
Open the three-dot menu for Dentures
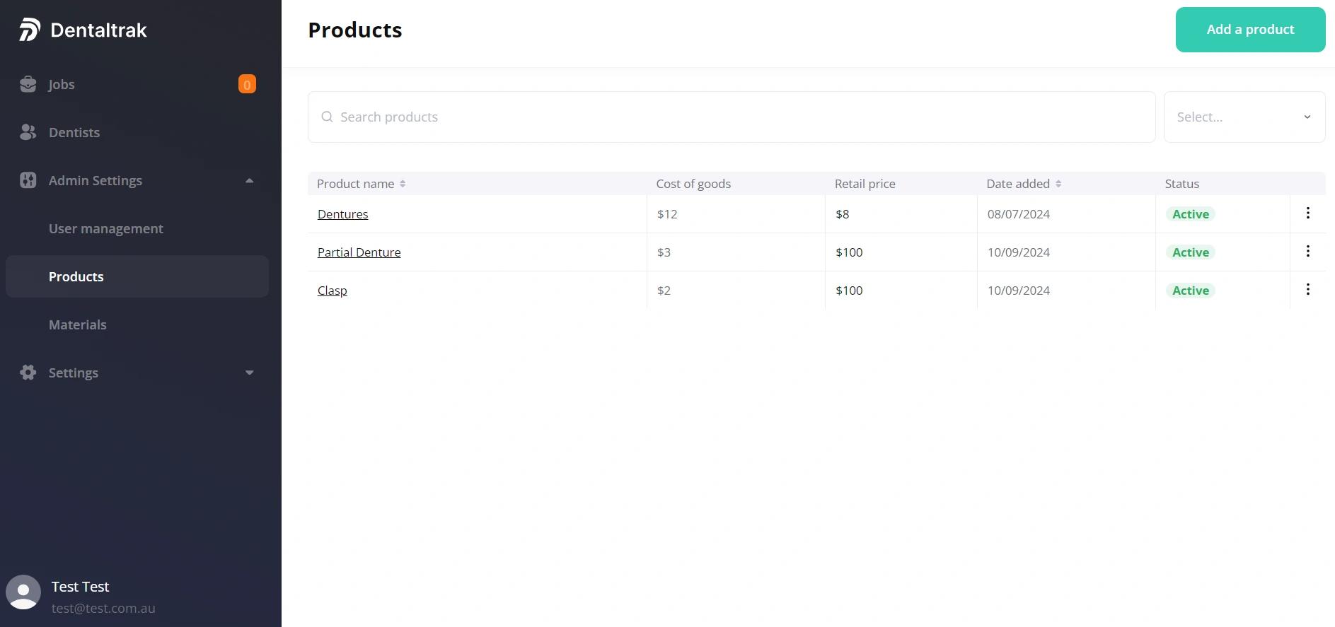[x=1307, y=213]
